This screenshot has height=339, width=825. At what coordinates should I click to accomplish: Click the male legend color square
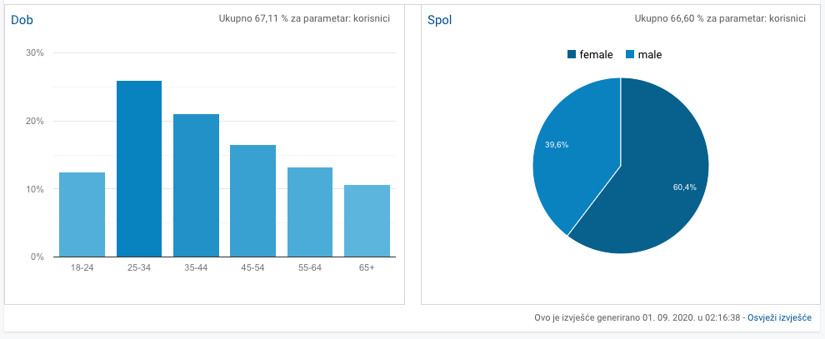(630, 55)
